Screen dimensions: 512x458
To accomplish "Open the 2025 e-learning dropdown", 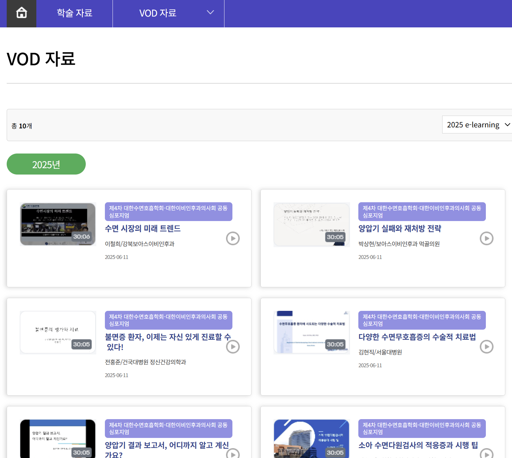I will (477, 125).
